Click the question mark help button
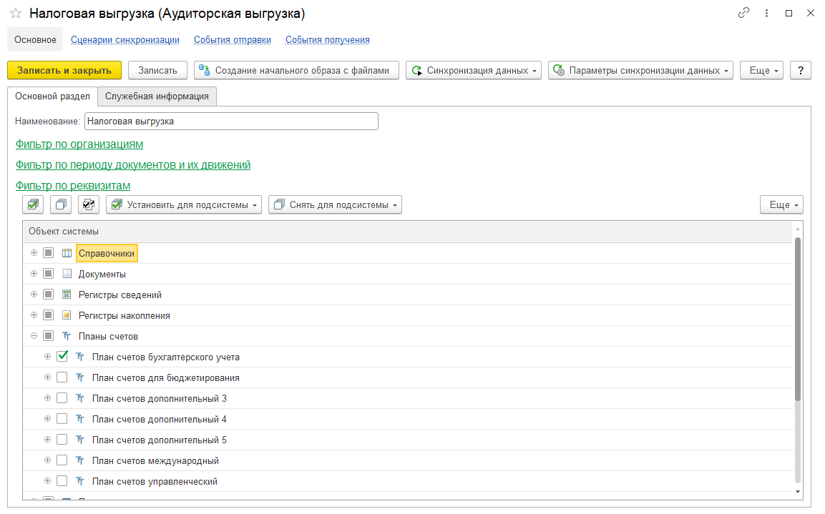The width and height of the screenshot is (825, 514). [x=800, y=70]
